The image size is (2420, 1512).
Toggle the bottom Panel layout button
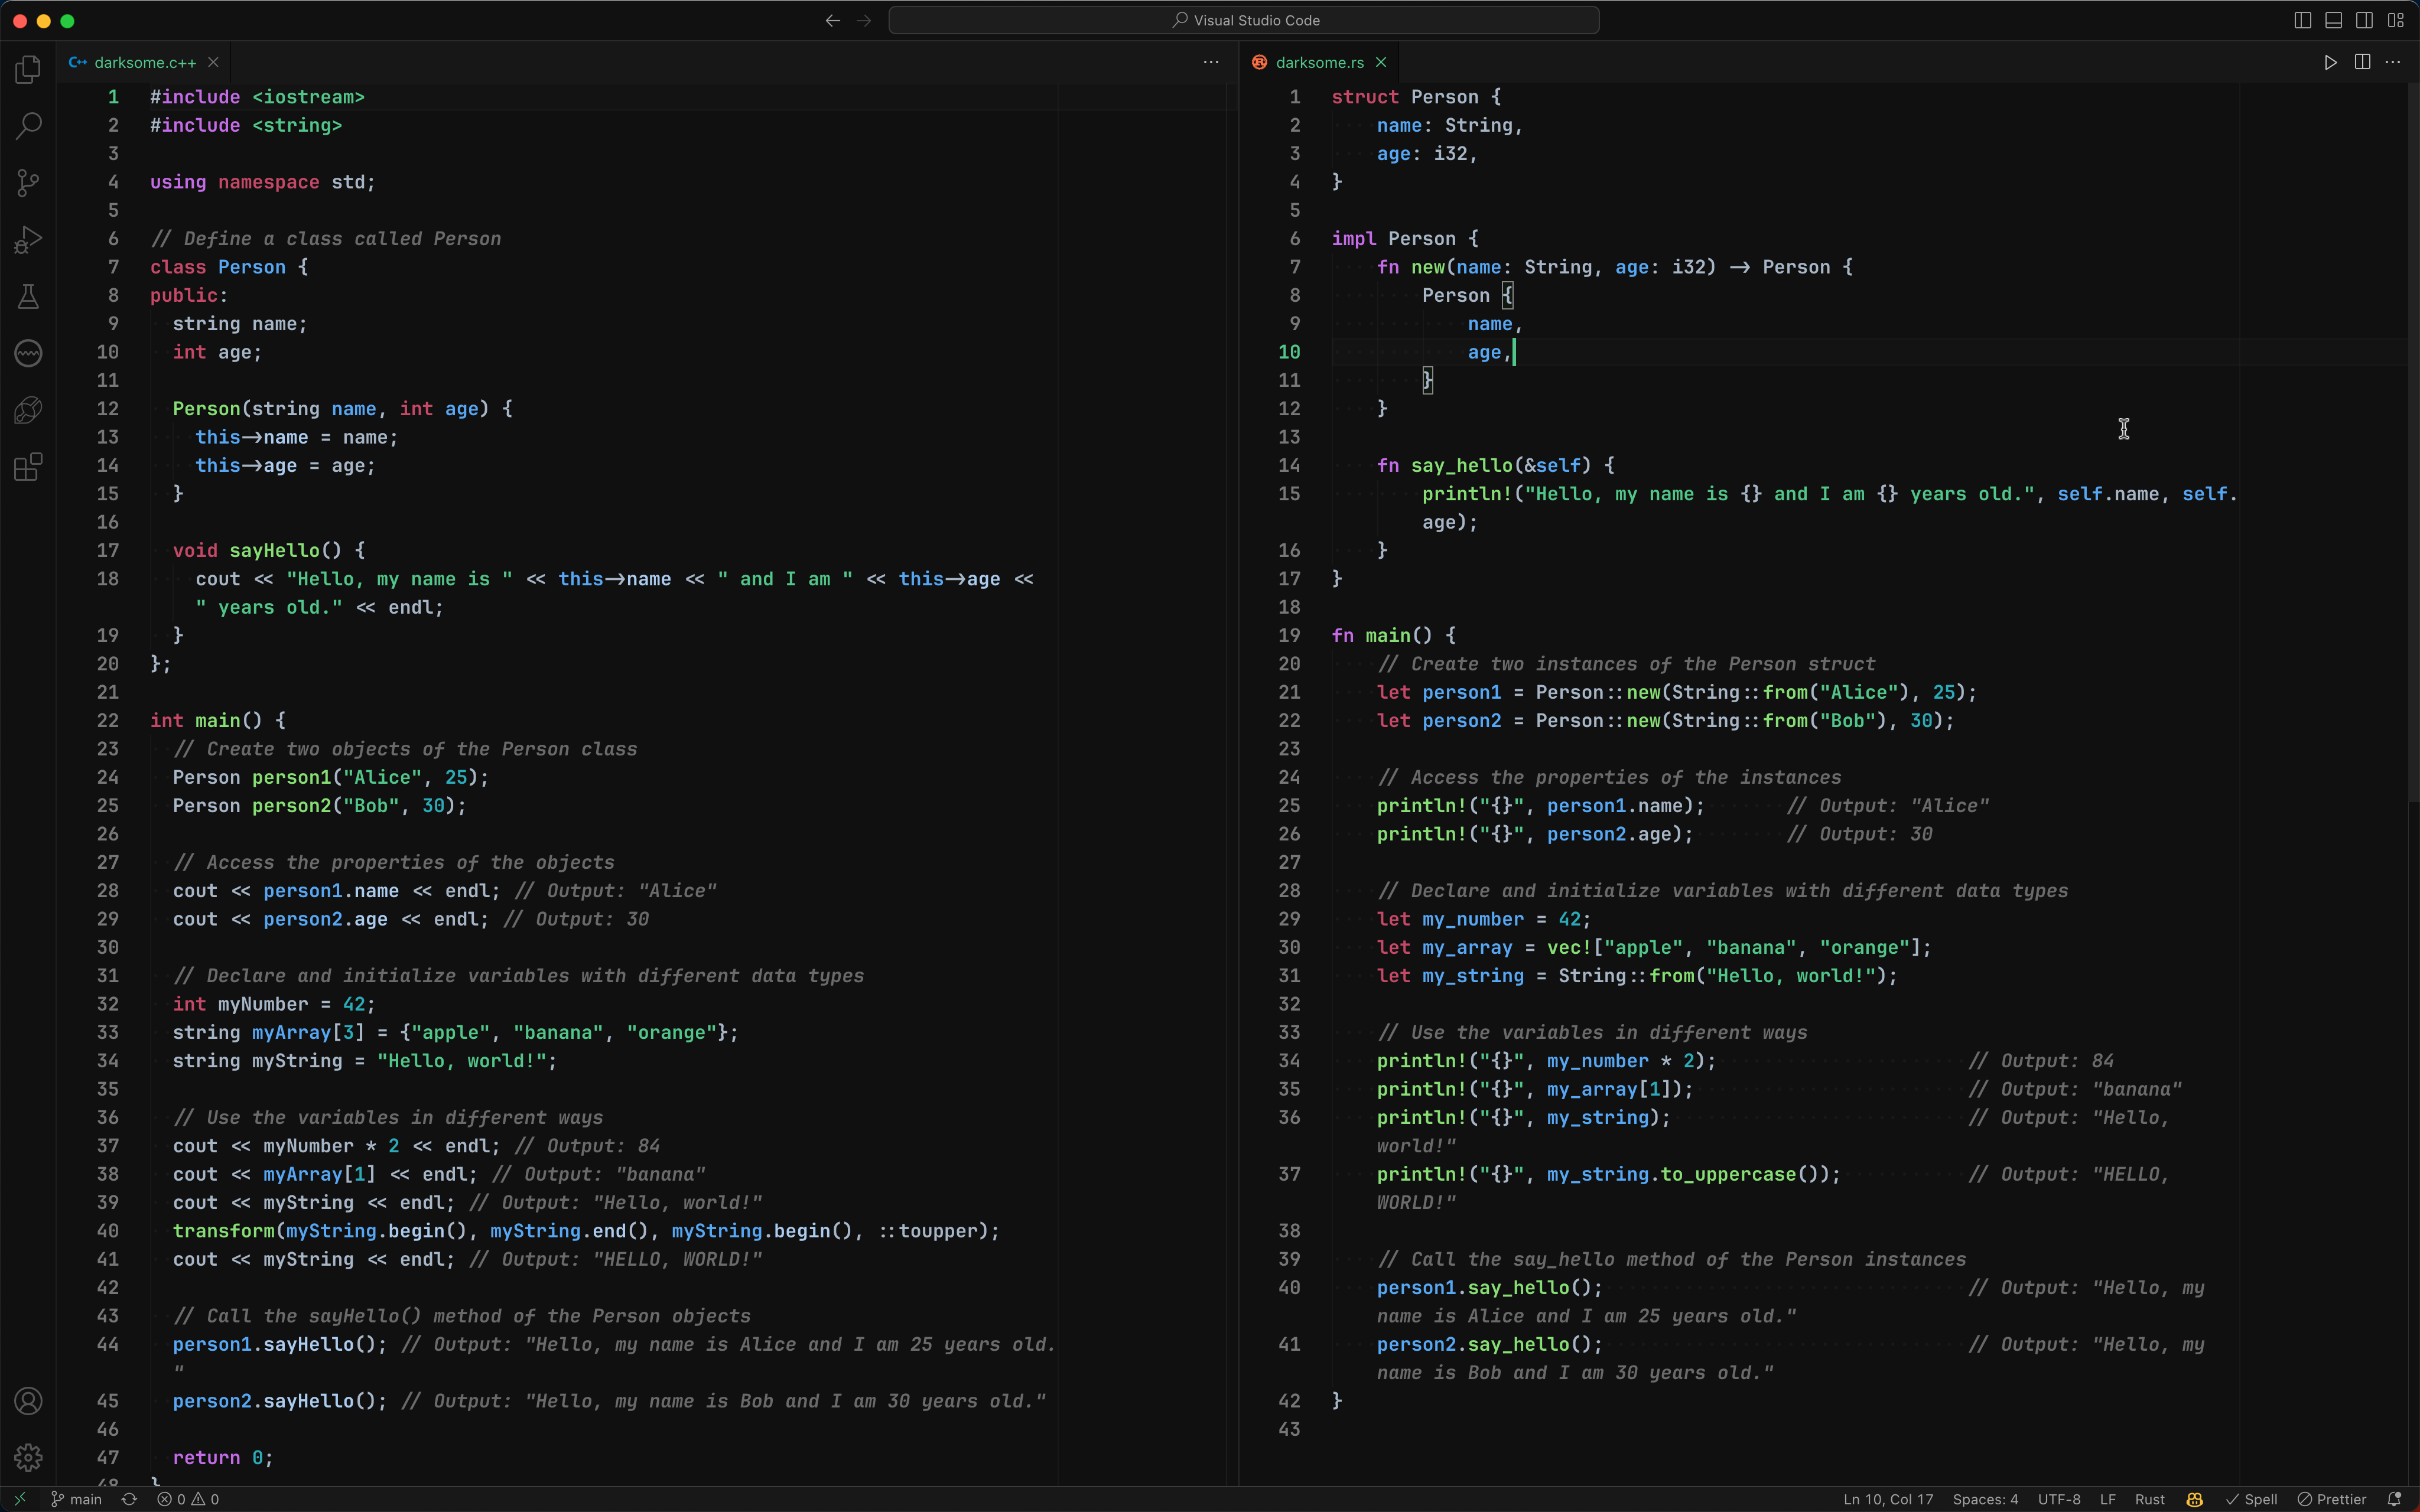(2333, 20)
